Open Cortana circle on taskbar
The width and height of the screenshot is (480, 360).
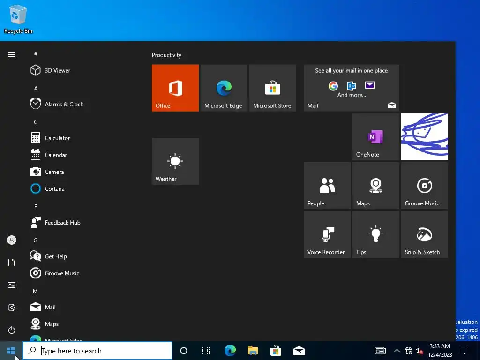click(184, 351)
